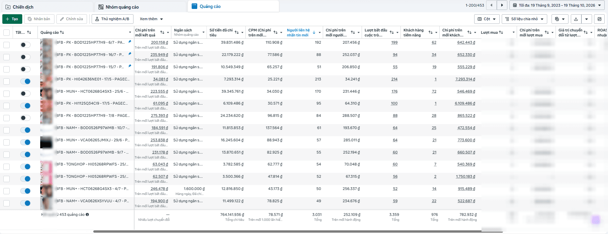Open the reports icon dropdown
Image resolution: width=608 pixels, height=234 pixels.
click(x=560, y=19)
